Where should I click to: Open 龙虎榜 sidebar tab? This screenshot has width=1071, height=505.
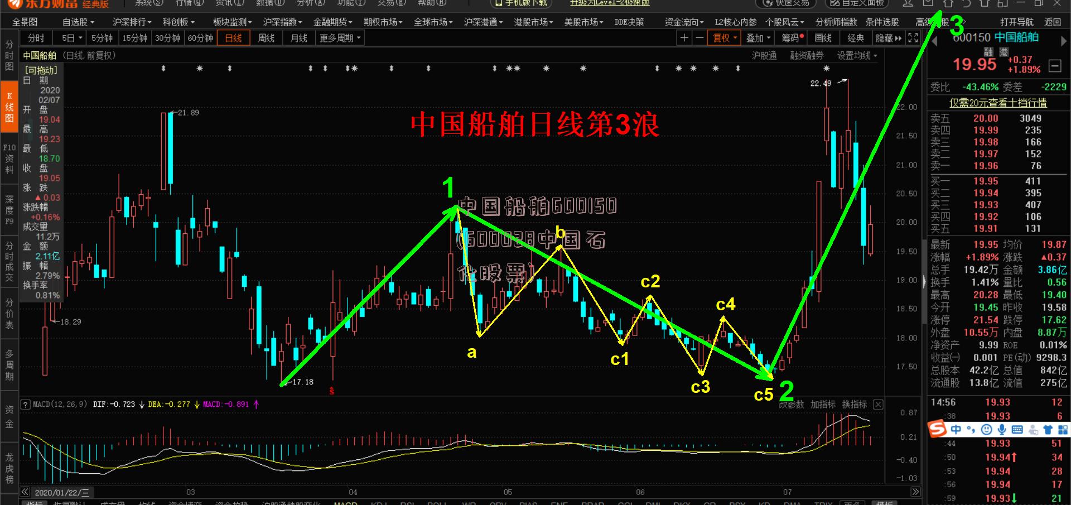point(9,468)
